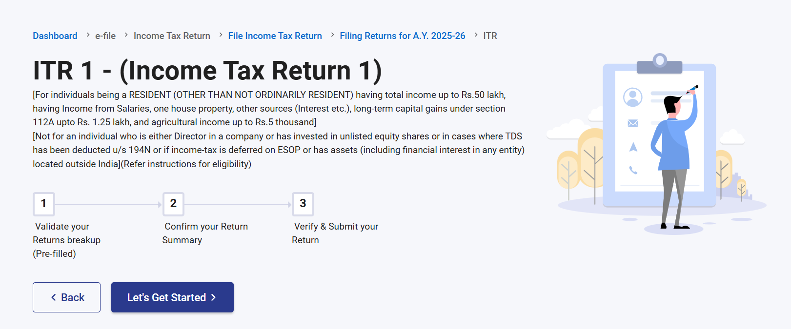Click the Income Tax Return breadcrumb item
791x329 pixels.
tap(172, 36)
